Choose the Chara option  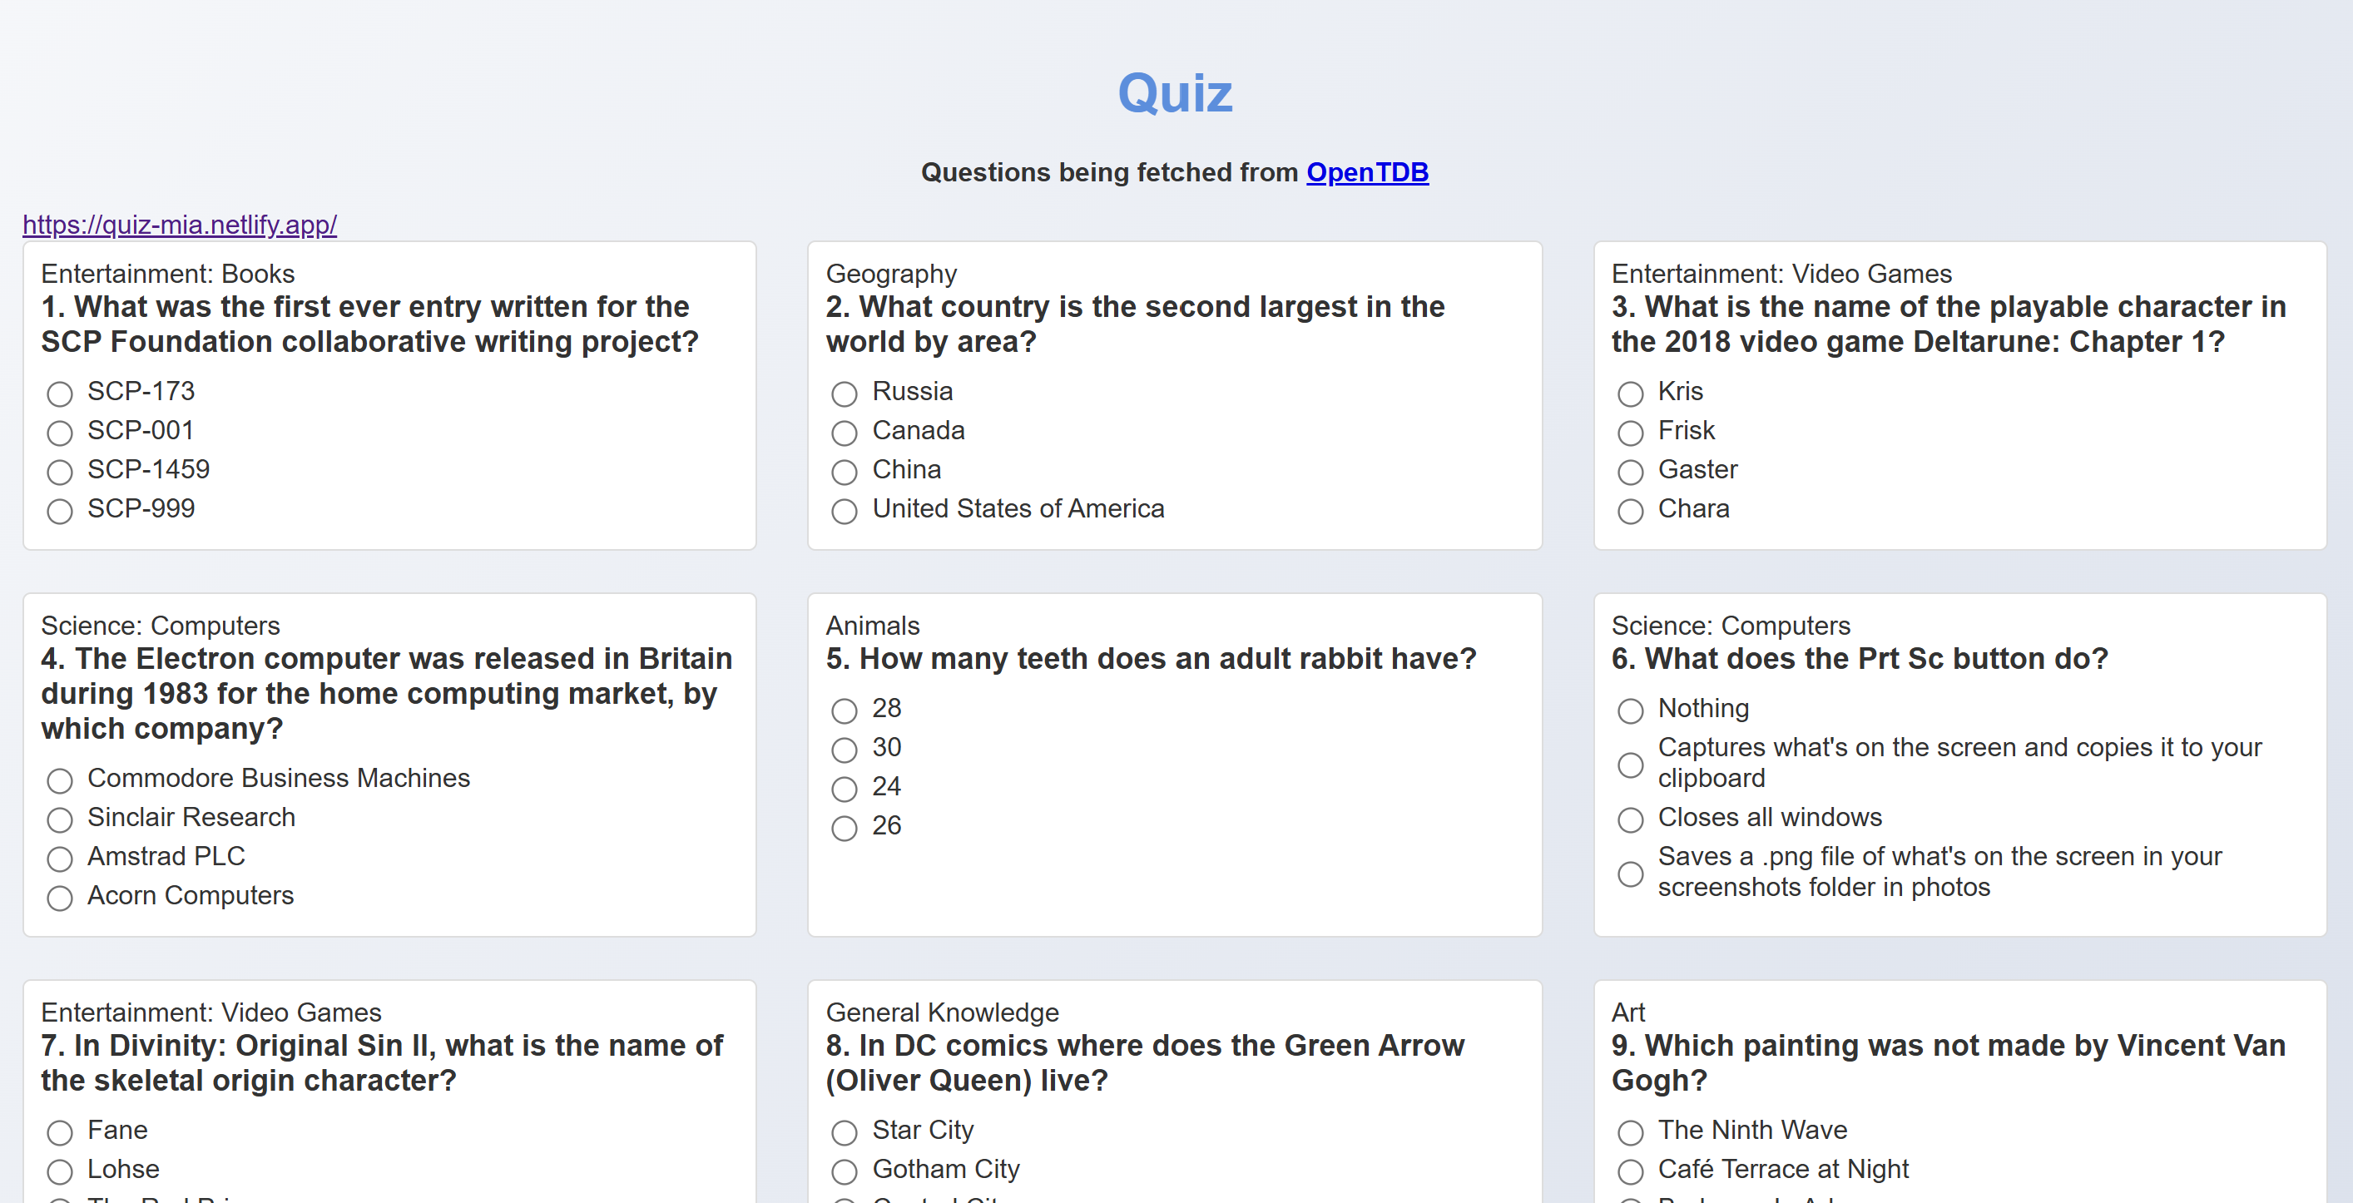1630,511
